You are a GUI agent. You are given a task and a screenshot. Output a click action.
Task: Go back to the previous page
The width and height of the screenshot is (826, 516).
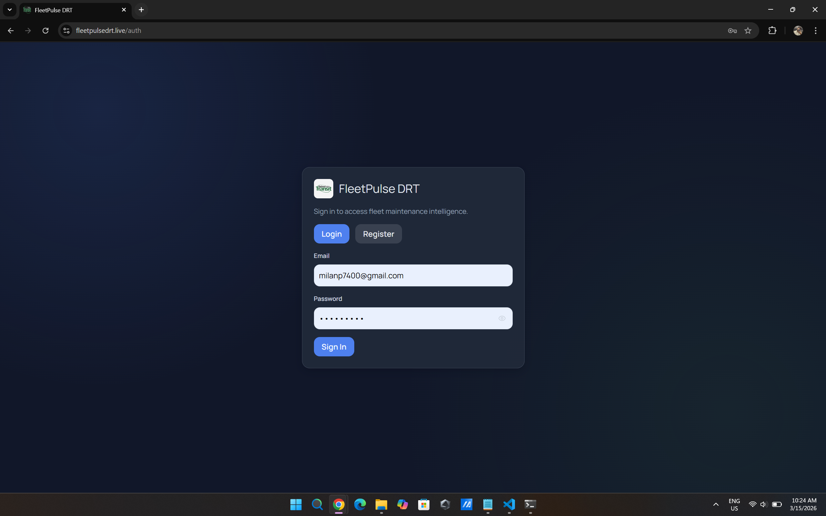(11, 31)
